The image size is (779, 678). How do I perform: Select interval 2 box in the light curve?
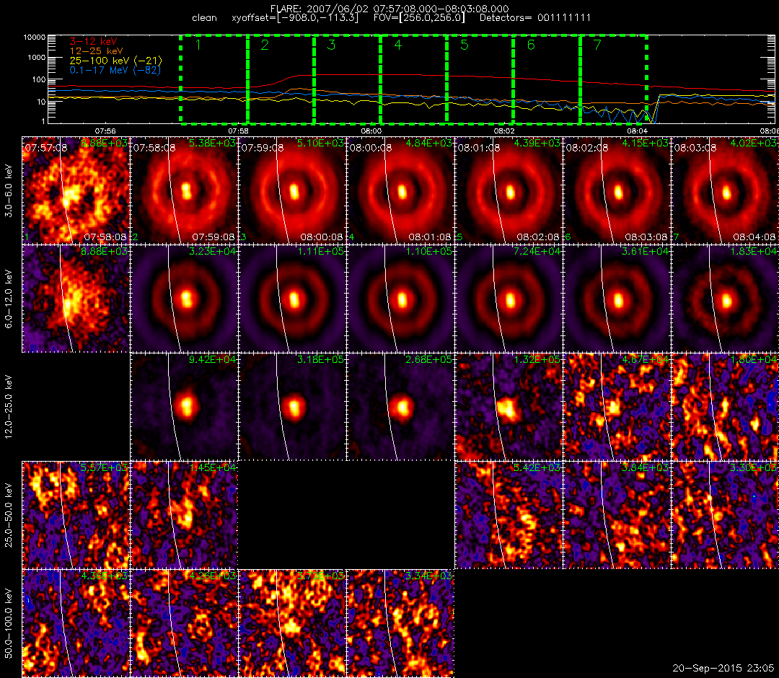coord(281,79)
